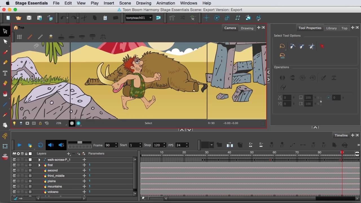Choose the Text tool

pyautogui.click(x=5, y=73)
